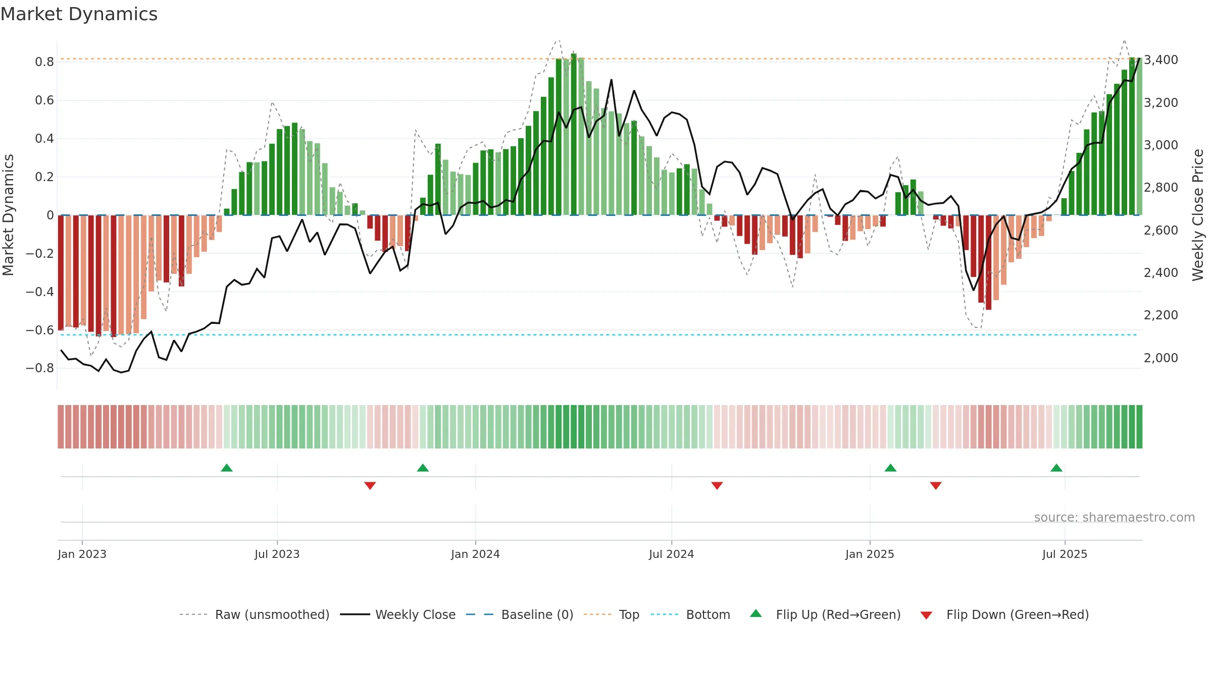Click the 3,200 right axis value
The height and width of the screenshot is (681, 1212).
(x=1161, y=102)
